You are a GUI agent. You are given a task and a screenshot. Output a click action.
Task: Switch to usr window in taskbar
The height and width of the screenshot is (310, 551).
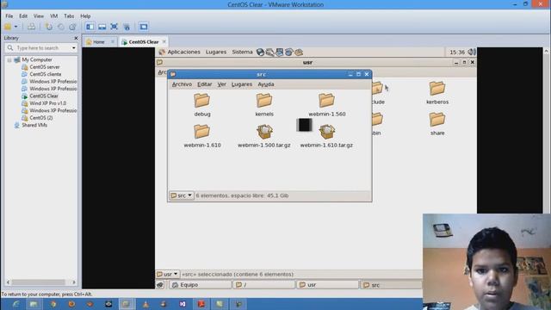pos(327,285)
